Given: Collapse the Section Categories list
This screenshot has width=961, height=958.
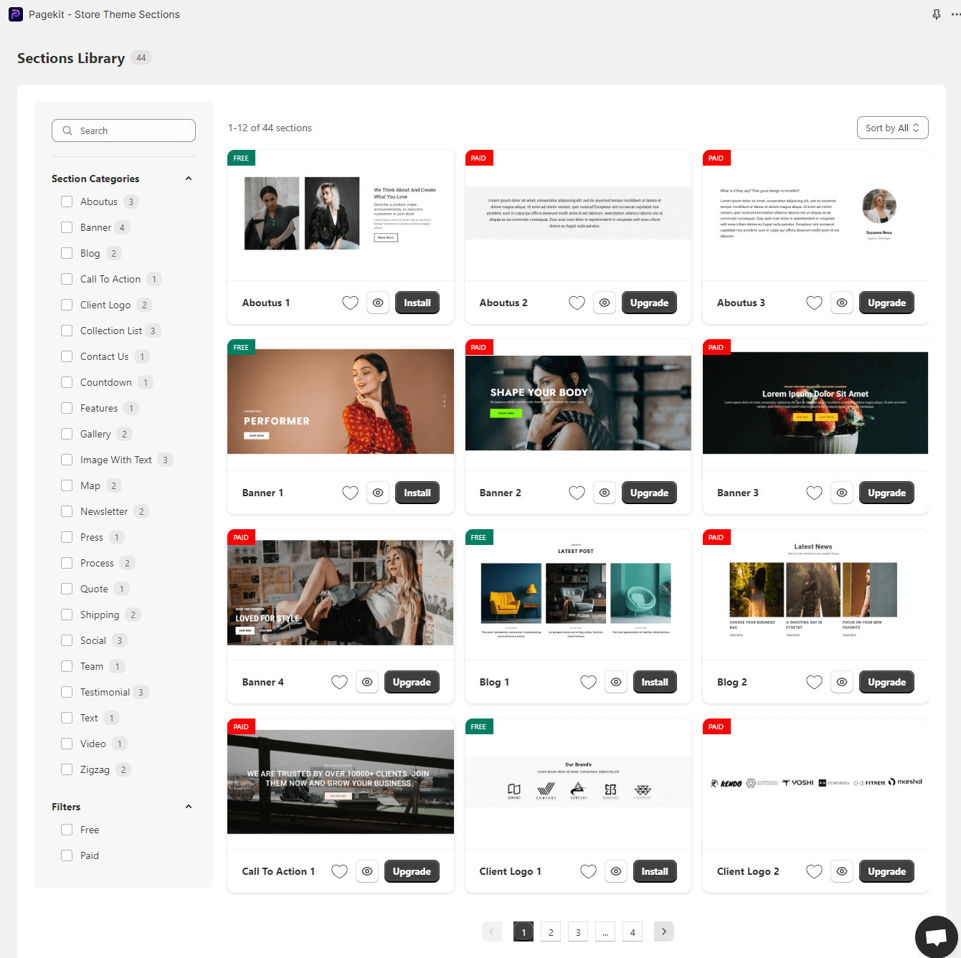Looking at the screenshot, I should [189, 179].
